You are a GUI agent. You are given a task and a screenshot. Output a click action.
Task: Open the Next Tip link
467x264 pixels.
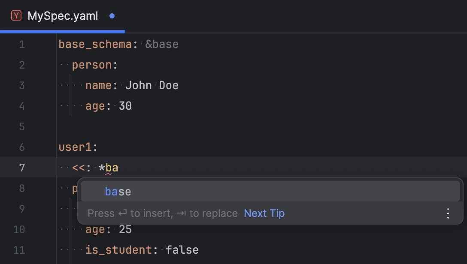(x=264, y=213)
